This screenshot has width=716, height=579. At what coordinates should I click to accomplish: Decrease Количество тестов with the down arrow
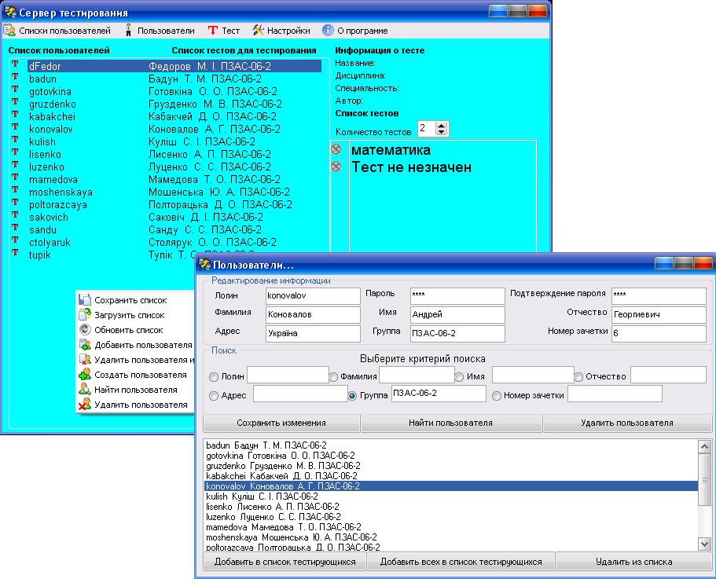click(442, 131)
